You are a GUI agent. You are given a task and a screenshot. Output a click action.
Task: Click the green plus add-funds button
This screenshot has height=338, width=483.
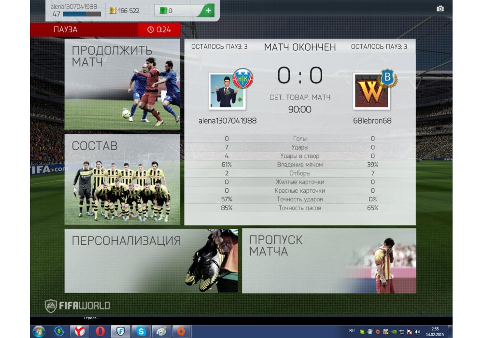click(x=208, y=10)
